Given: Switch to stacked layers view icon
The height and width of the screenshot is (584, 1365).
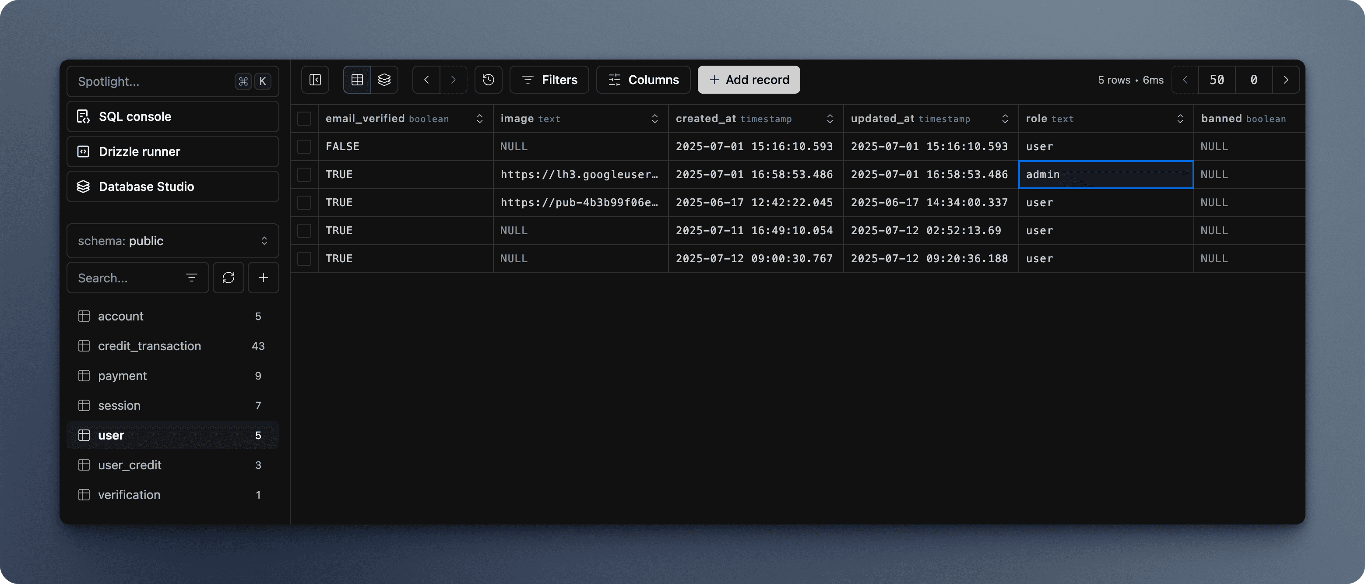Looking at the screenshot, I should tap(384, 80).
